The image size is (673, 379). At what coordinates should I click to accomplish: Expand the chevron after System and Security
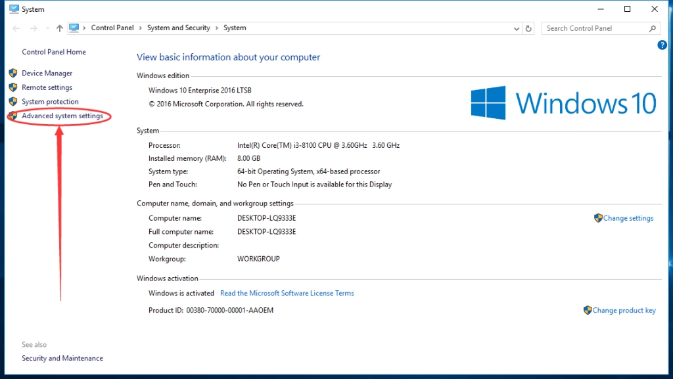217,28
